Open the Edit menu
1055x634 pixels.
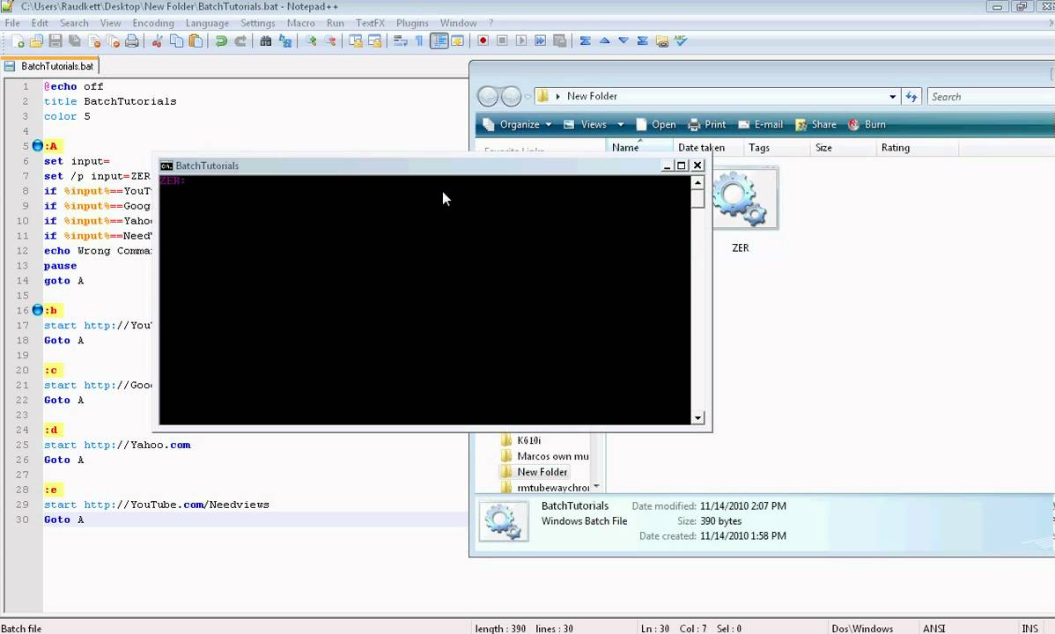[40, 23]
